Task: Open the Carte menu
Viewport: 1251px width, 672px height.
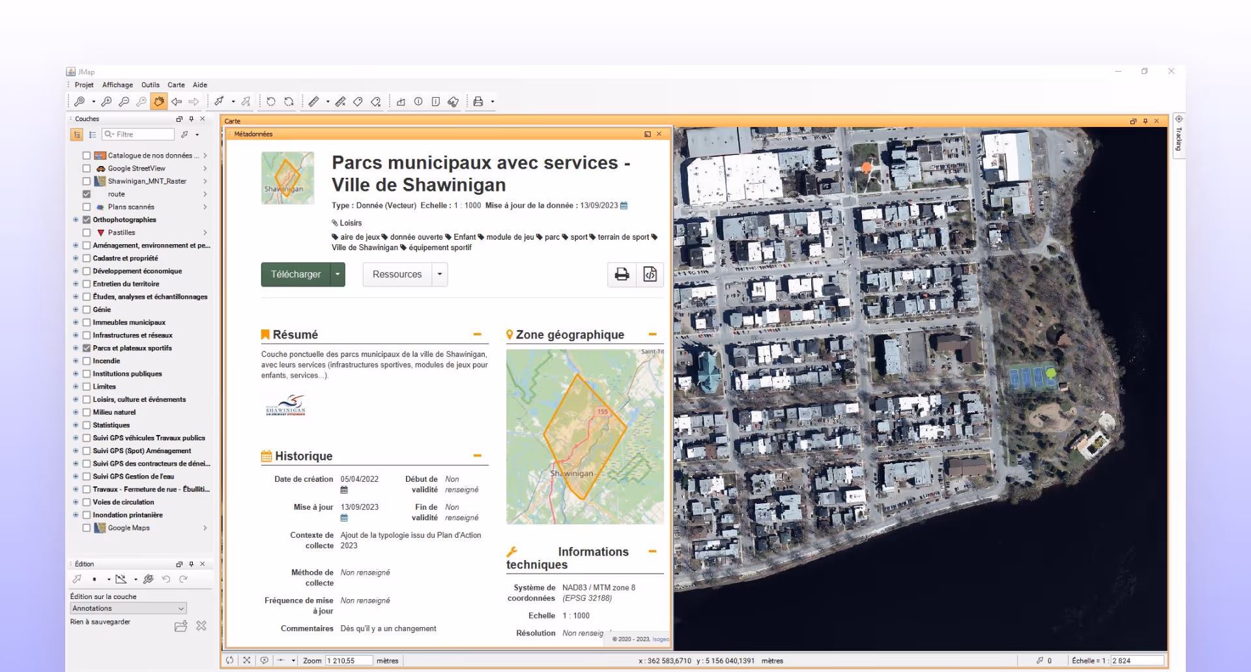Action: click(176, 85)
